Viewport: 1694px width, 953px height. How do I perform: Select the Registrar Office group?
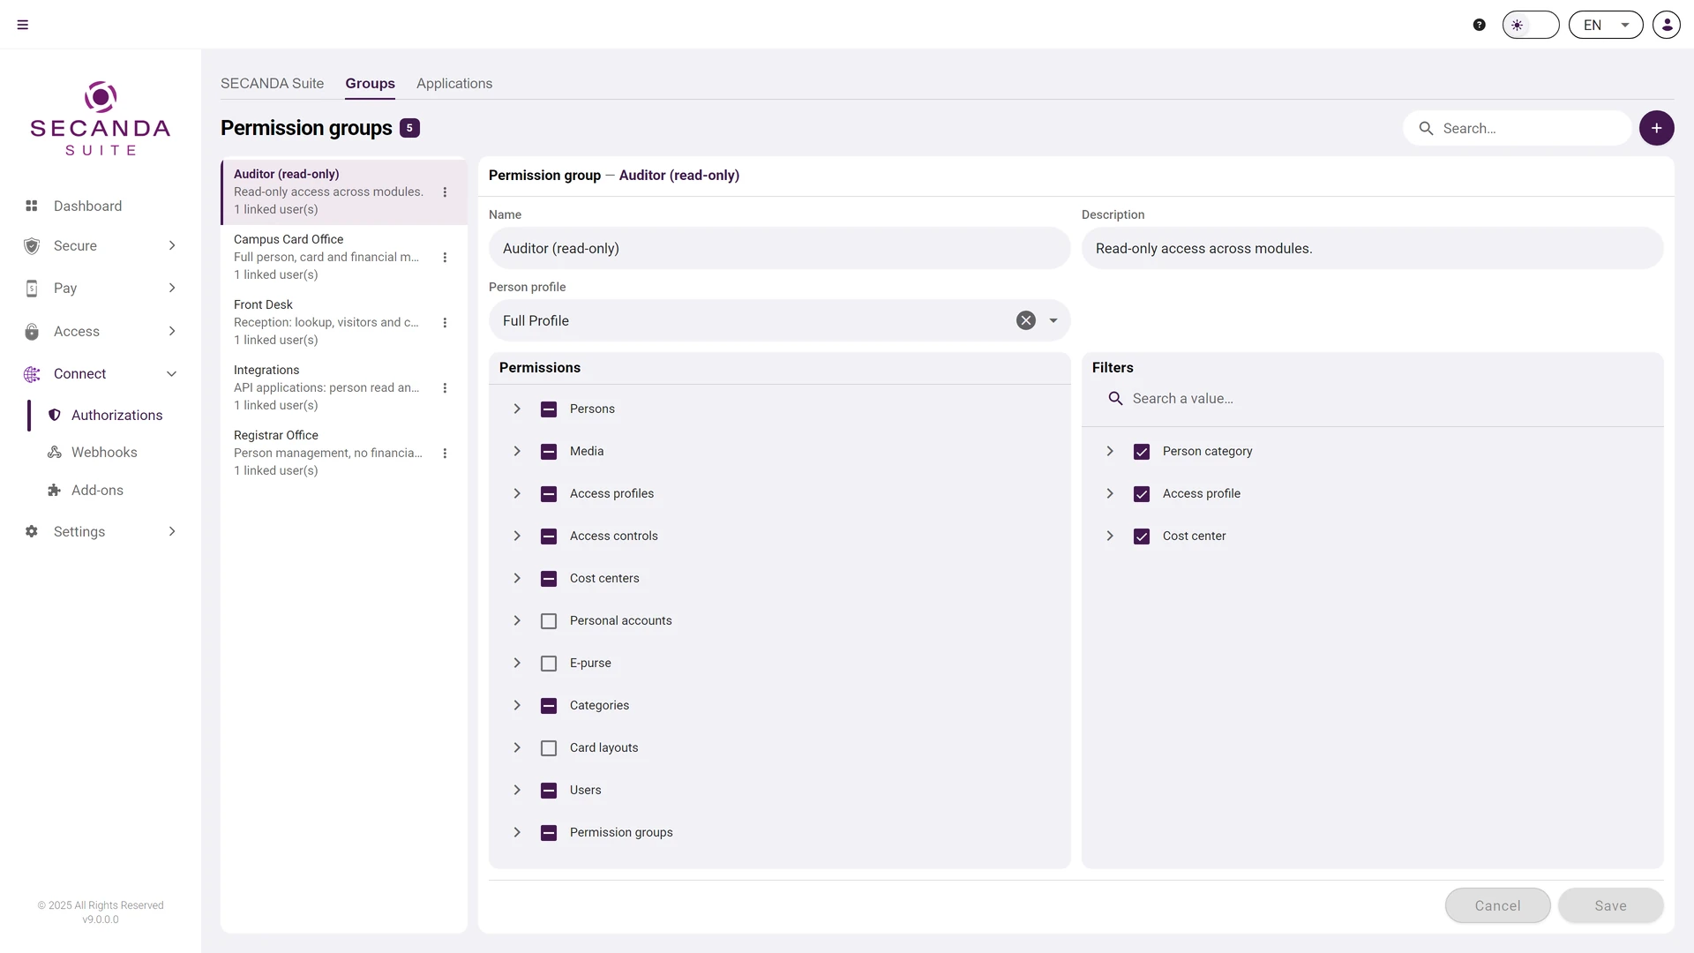click(344, 453)
